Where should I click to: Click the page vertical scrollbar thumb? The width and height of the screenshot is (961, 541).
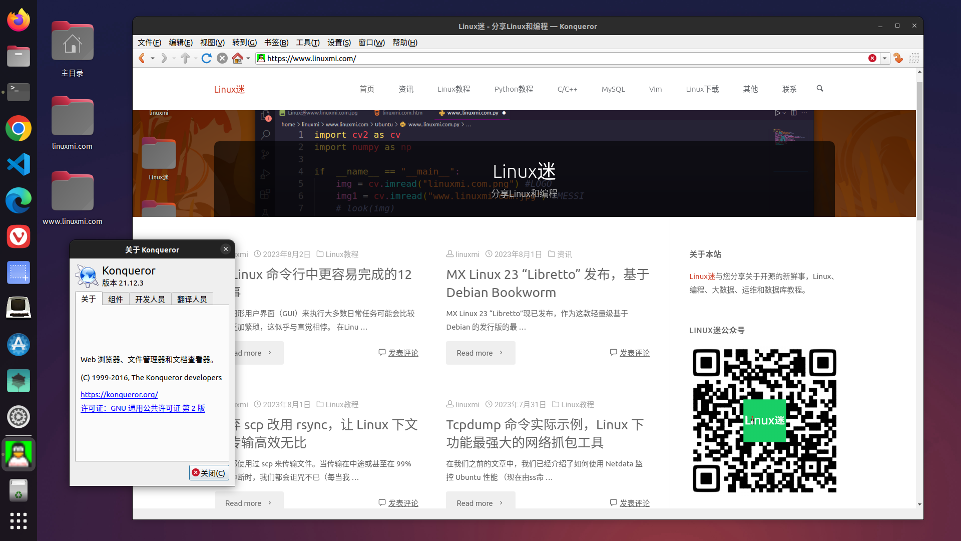click(x=919, y=150)
